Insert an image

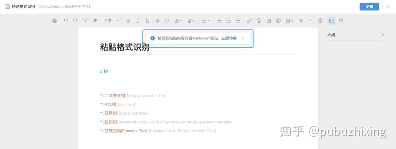(269, 21)
